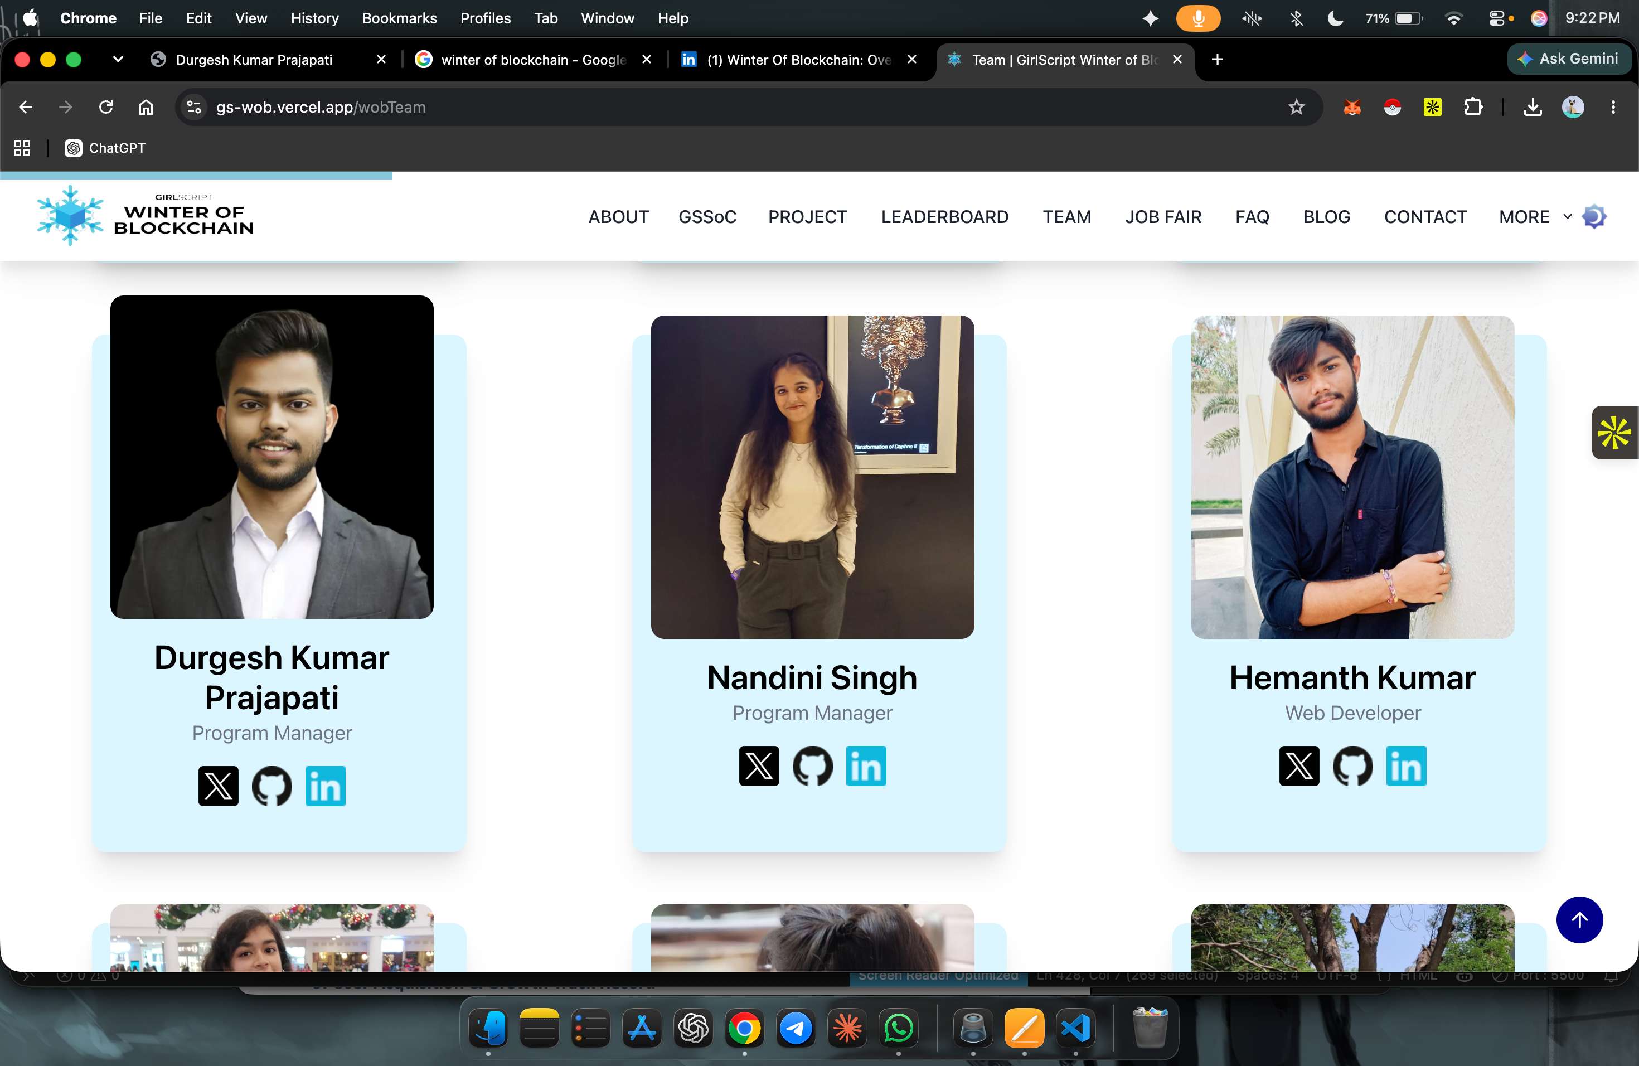Close the LinkedIn Winter Of Blockchain tab
The width and height of the screenshot is (1639, 1066).
click(x=912, y=60)
